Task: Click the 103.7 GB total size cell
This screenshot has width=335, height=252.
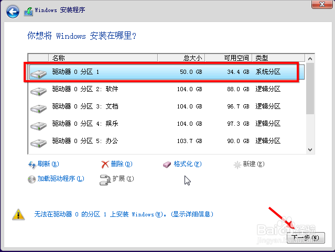Action: 189,141
